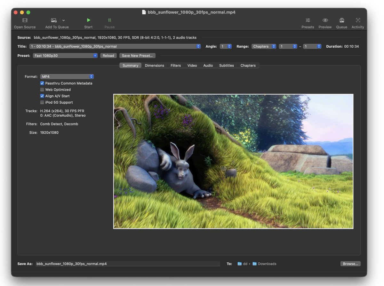Open the Presets panel icon

tap(308, 20)
